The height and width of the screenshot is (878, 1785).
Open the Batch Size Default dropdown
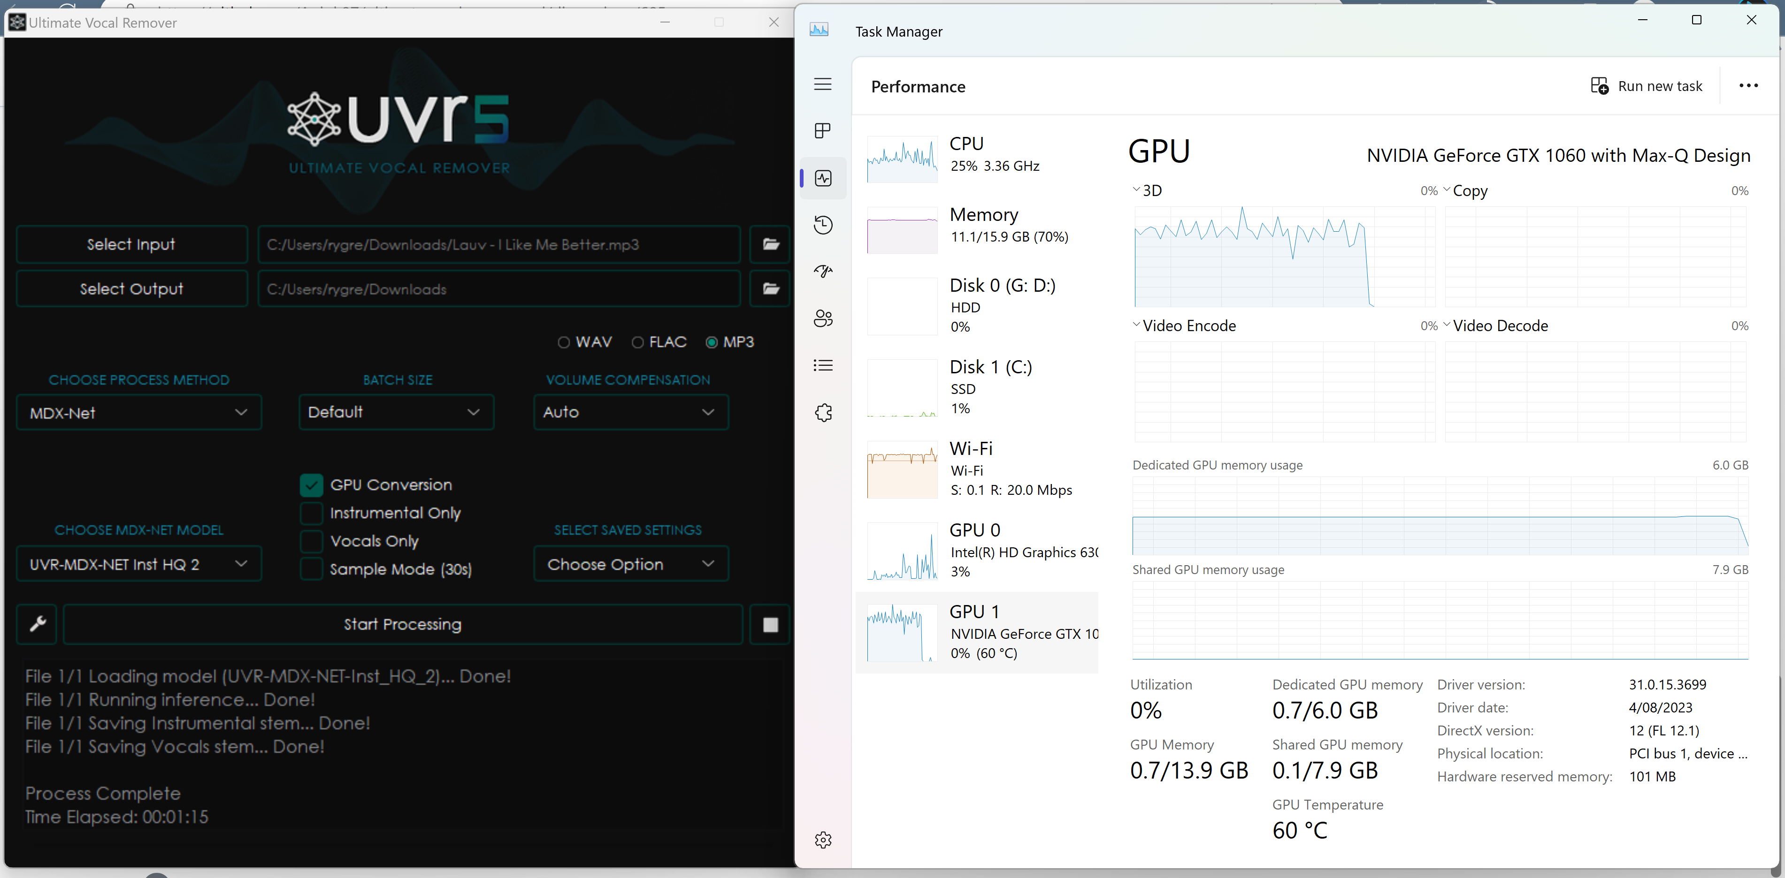coord(396,412)
